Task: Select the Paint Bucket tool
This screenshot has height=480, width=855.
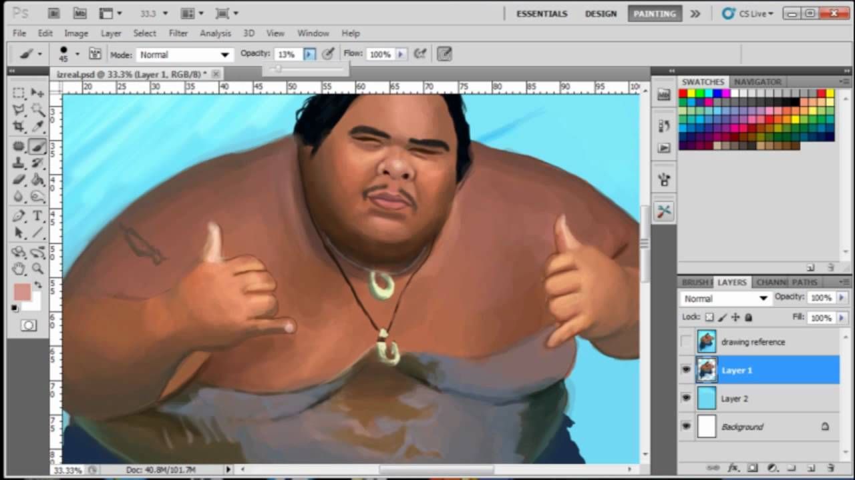Action: [37, 180]
